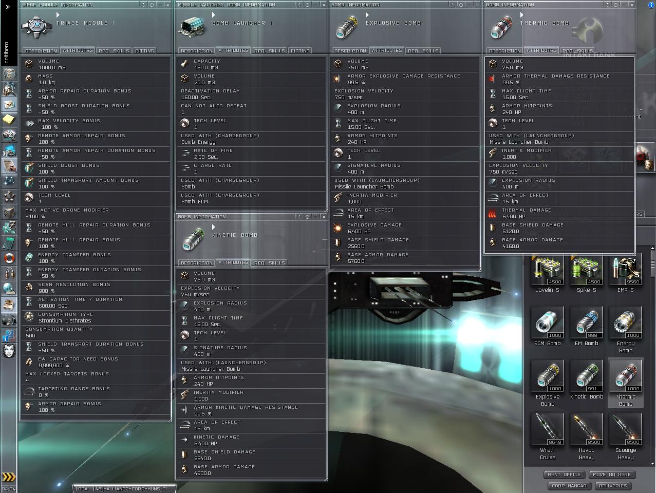The height and width of the screenshot is (493, 656).
Task: Open Fitting tab in Bomb Launcher window
Action: pyautogui.click(x=300, y=51)
